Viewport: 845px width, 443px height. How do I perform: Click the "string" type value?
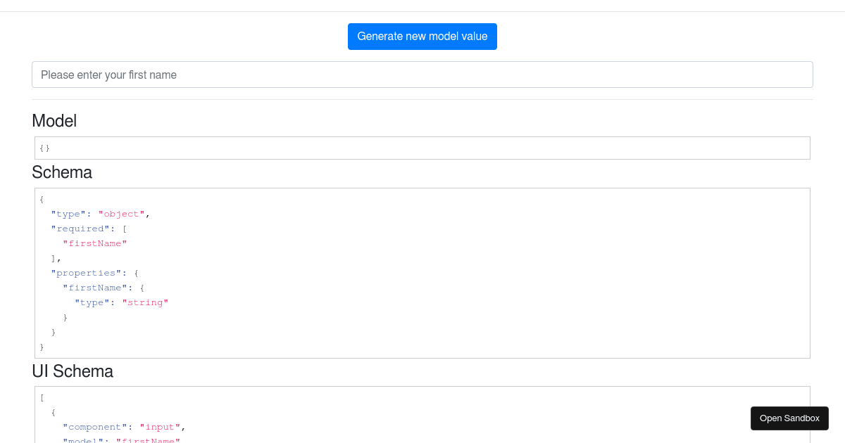pyautogui.click(x=145, y=302)
